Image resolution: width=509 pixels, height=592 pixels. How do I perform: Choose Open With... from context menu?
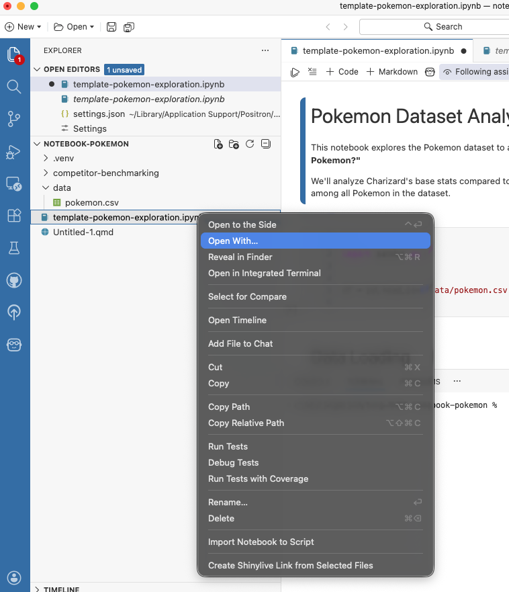tap(233, 241)
